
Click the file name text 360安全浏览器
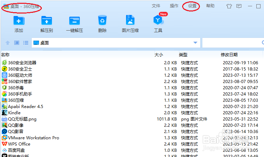(22, 63)
